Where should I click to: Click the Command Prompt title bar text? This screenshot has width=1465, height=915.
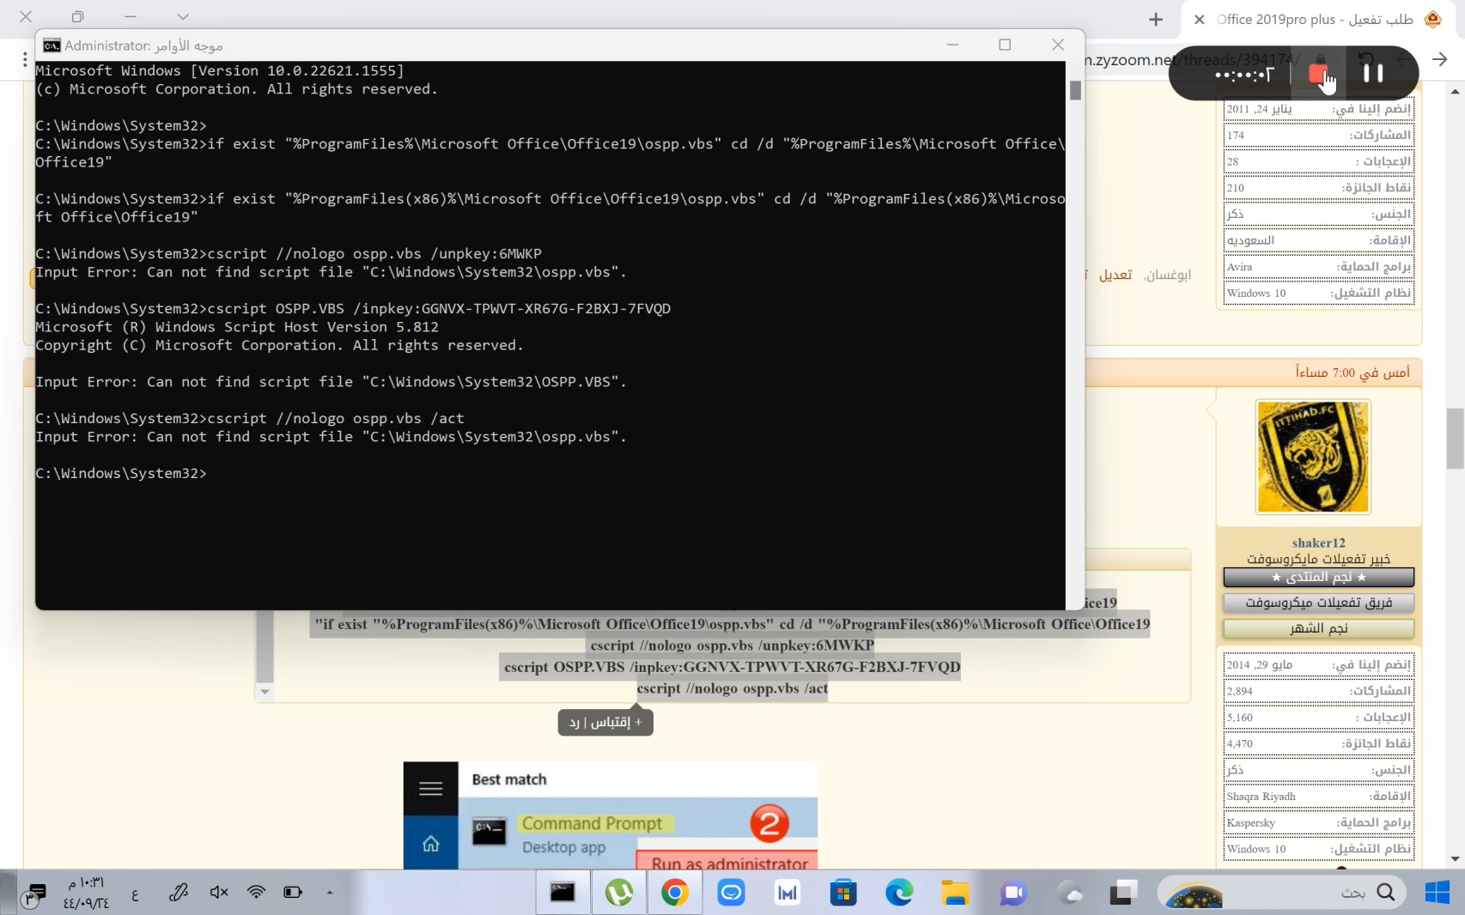point(143,45)
